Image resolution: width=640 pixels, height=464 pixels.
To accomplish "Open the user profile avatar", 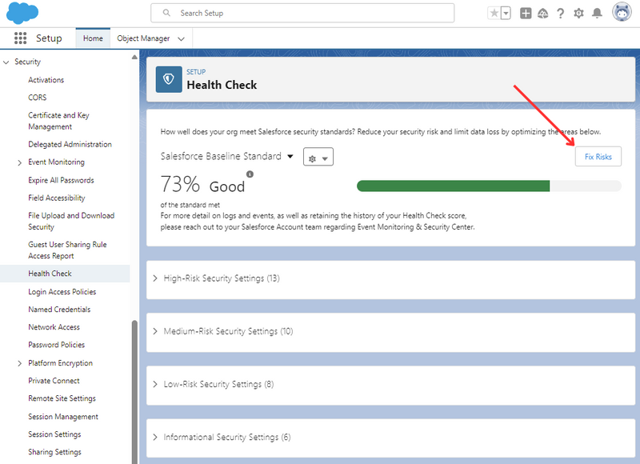I will pyautogui.click(x=622, y=12).
